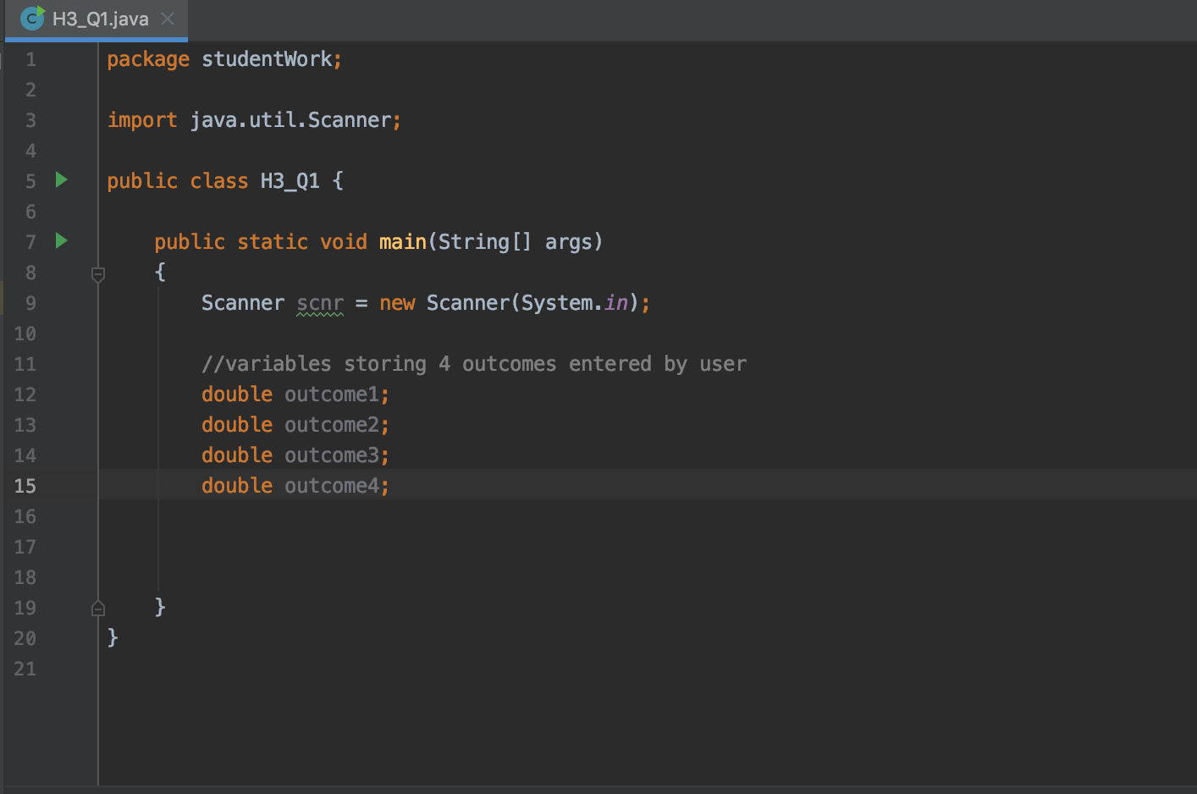Run the main method via green gutter arrow

[x=59, y=241]
